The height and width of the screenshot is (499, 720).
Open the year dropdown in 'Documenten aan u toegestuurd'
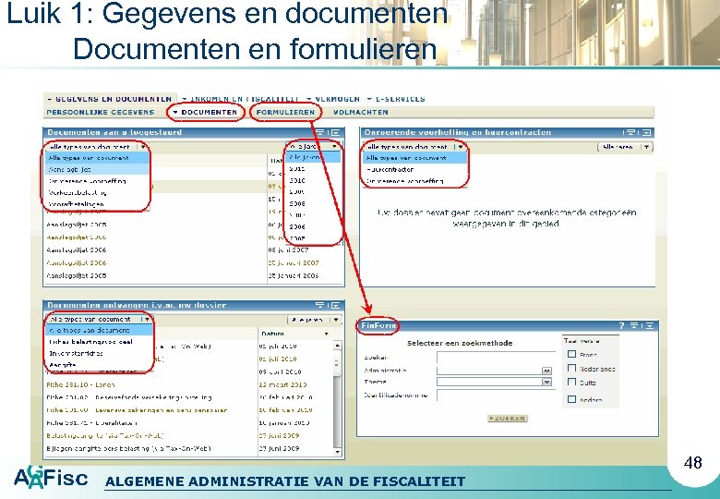[314, 147]
